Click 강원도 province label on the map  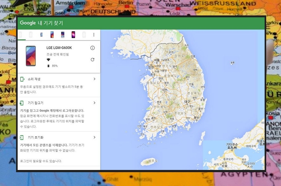coord(179,56)
